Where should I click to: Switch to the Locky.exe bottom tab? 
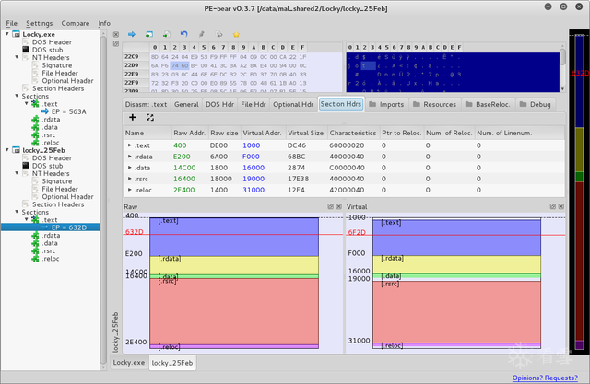(129, 363)
